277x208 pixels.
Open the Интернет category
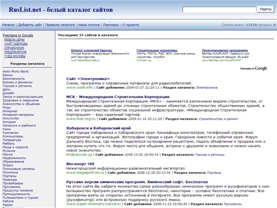10,111
